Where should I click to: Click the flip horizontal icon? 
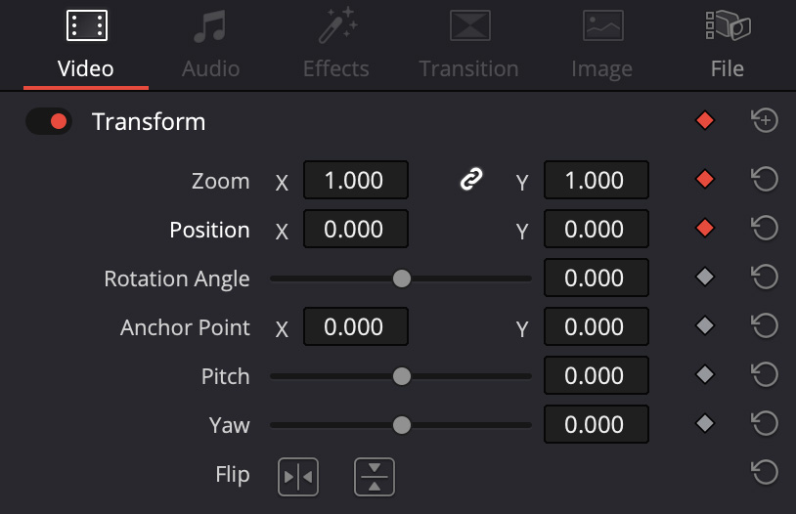298,476
